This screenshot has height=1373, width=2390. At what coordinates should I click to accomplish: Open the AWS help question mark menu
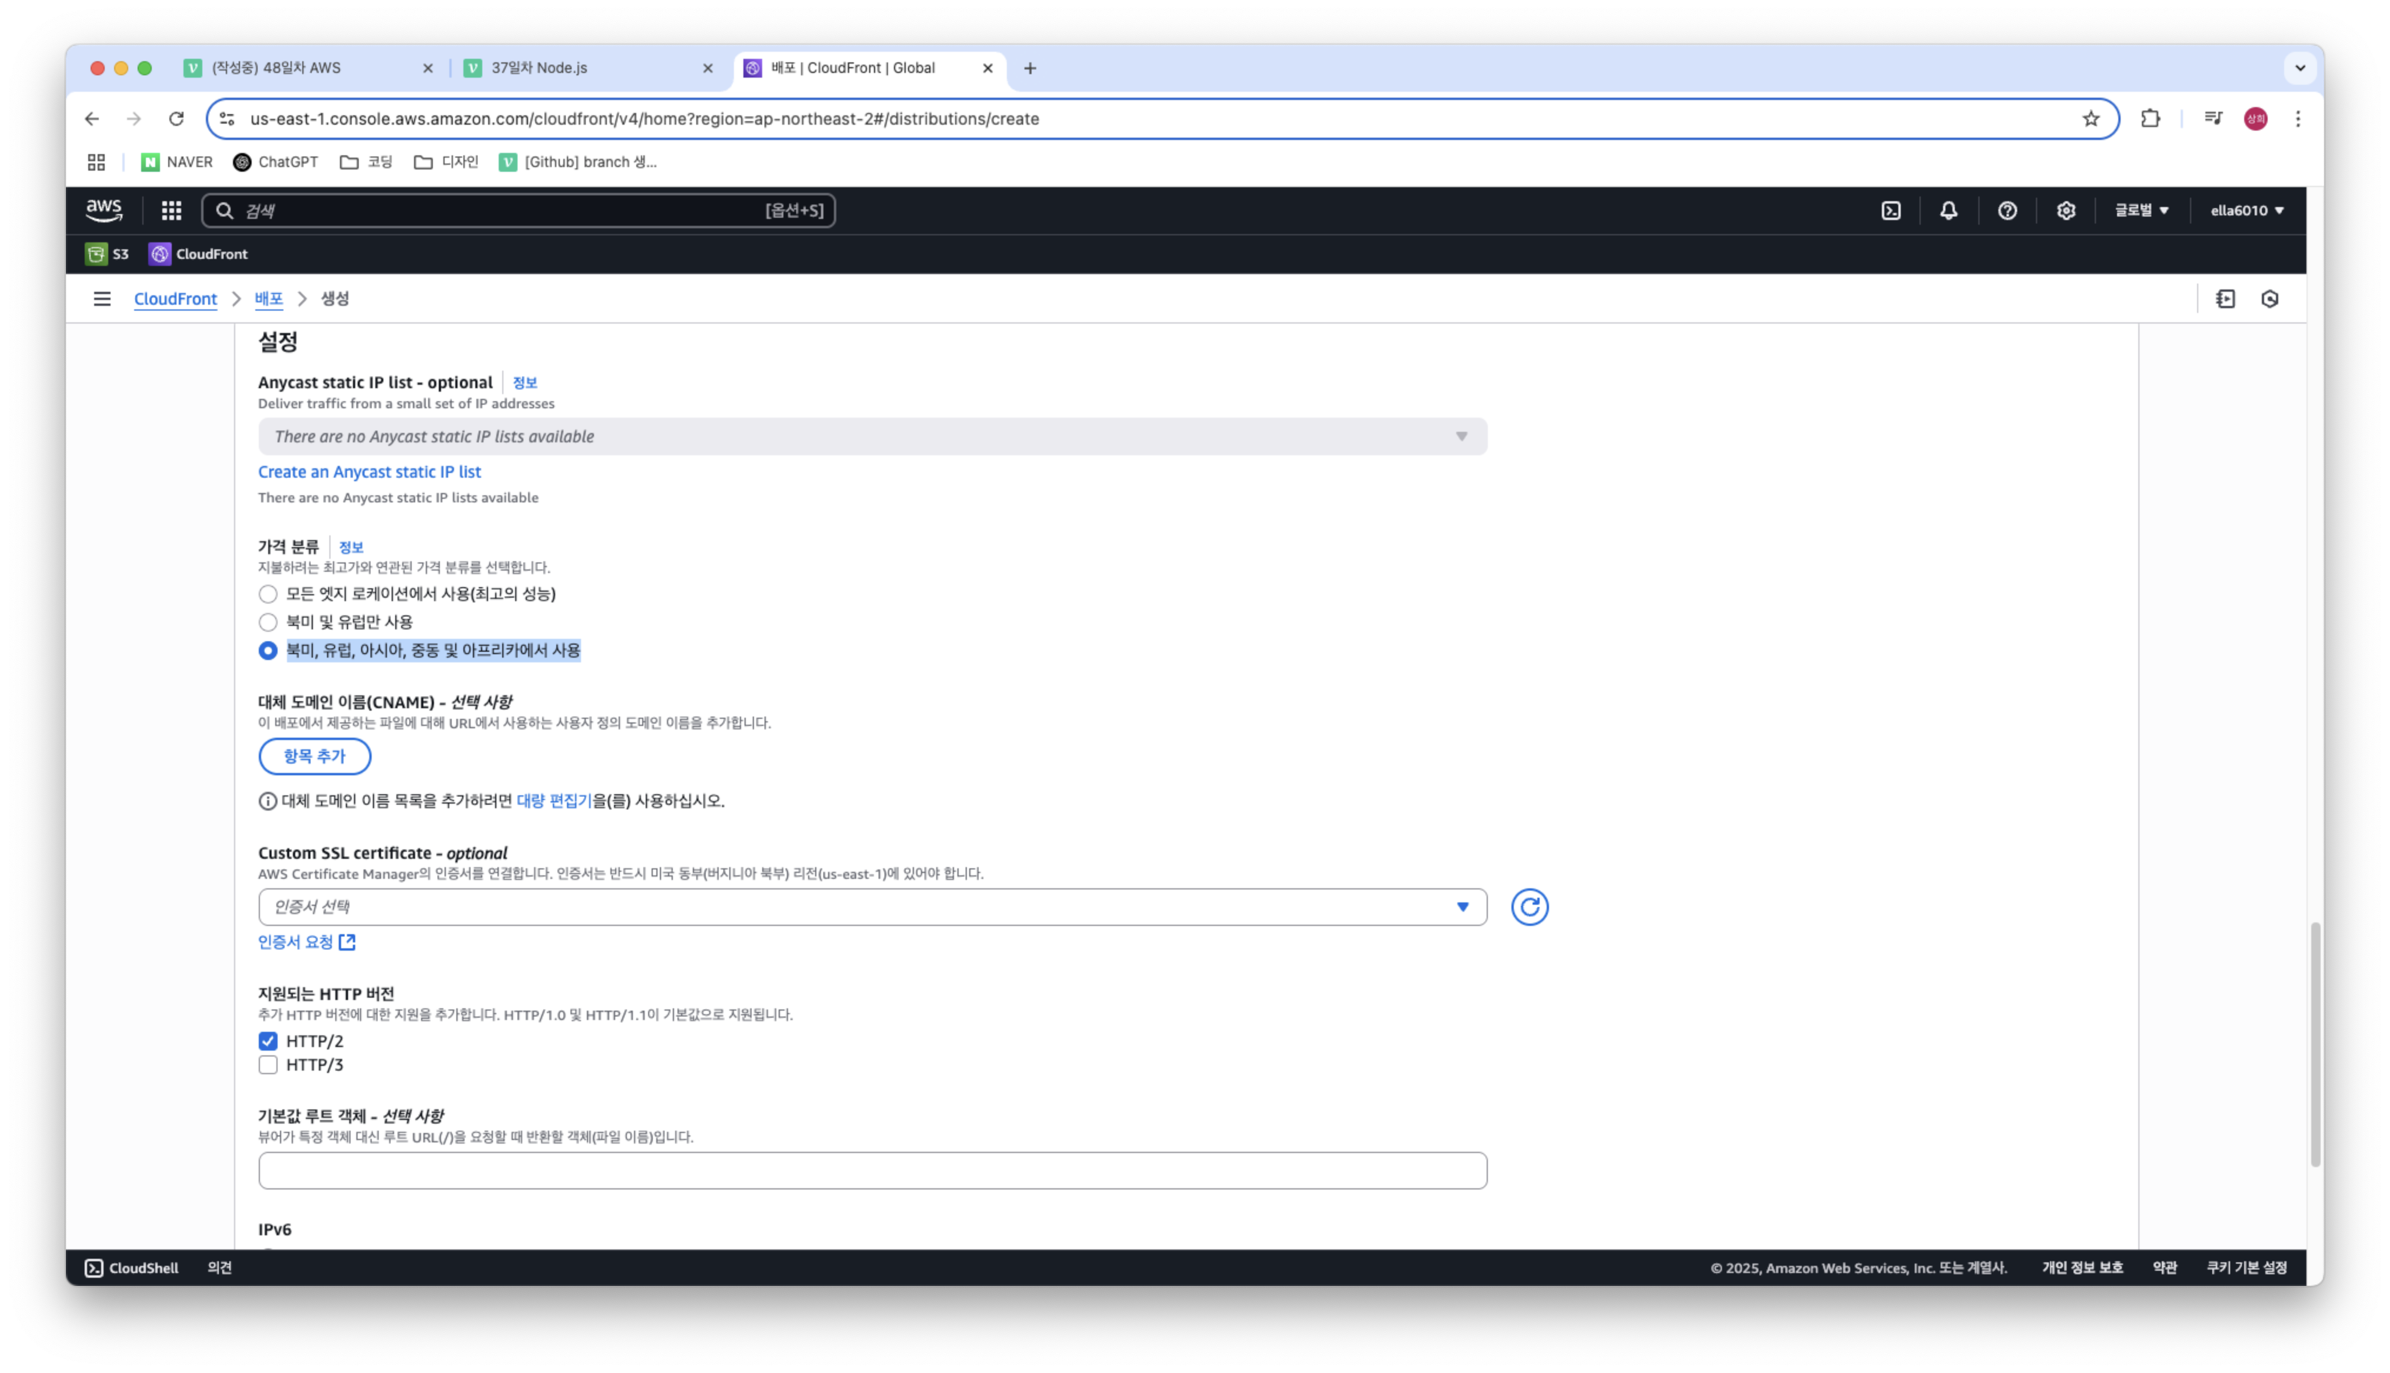2007,210
